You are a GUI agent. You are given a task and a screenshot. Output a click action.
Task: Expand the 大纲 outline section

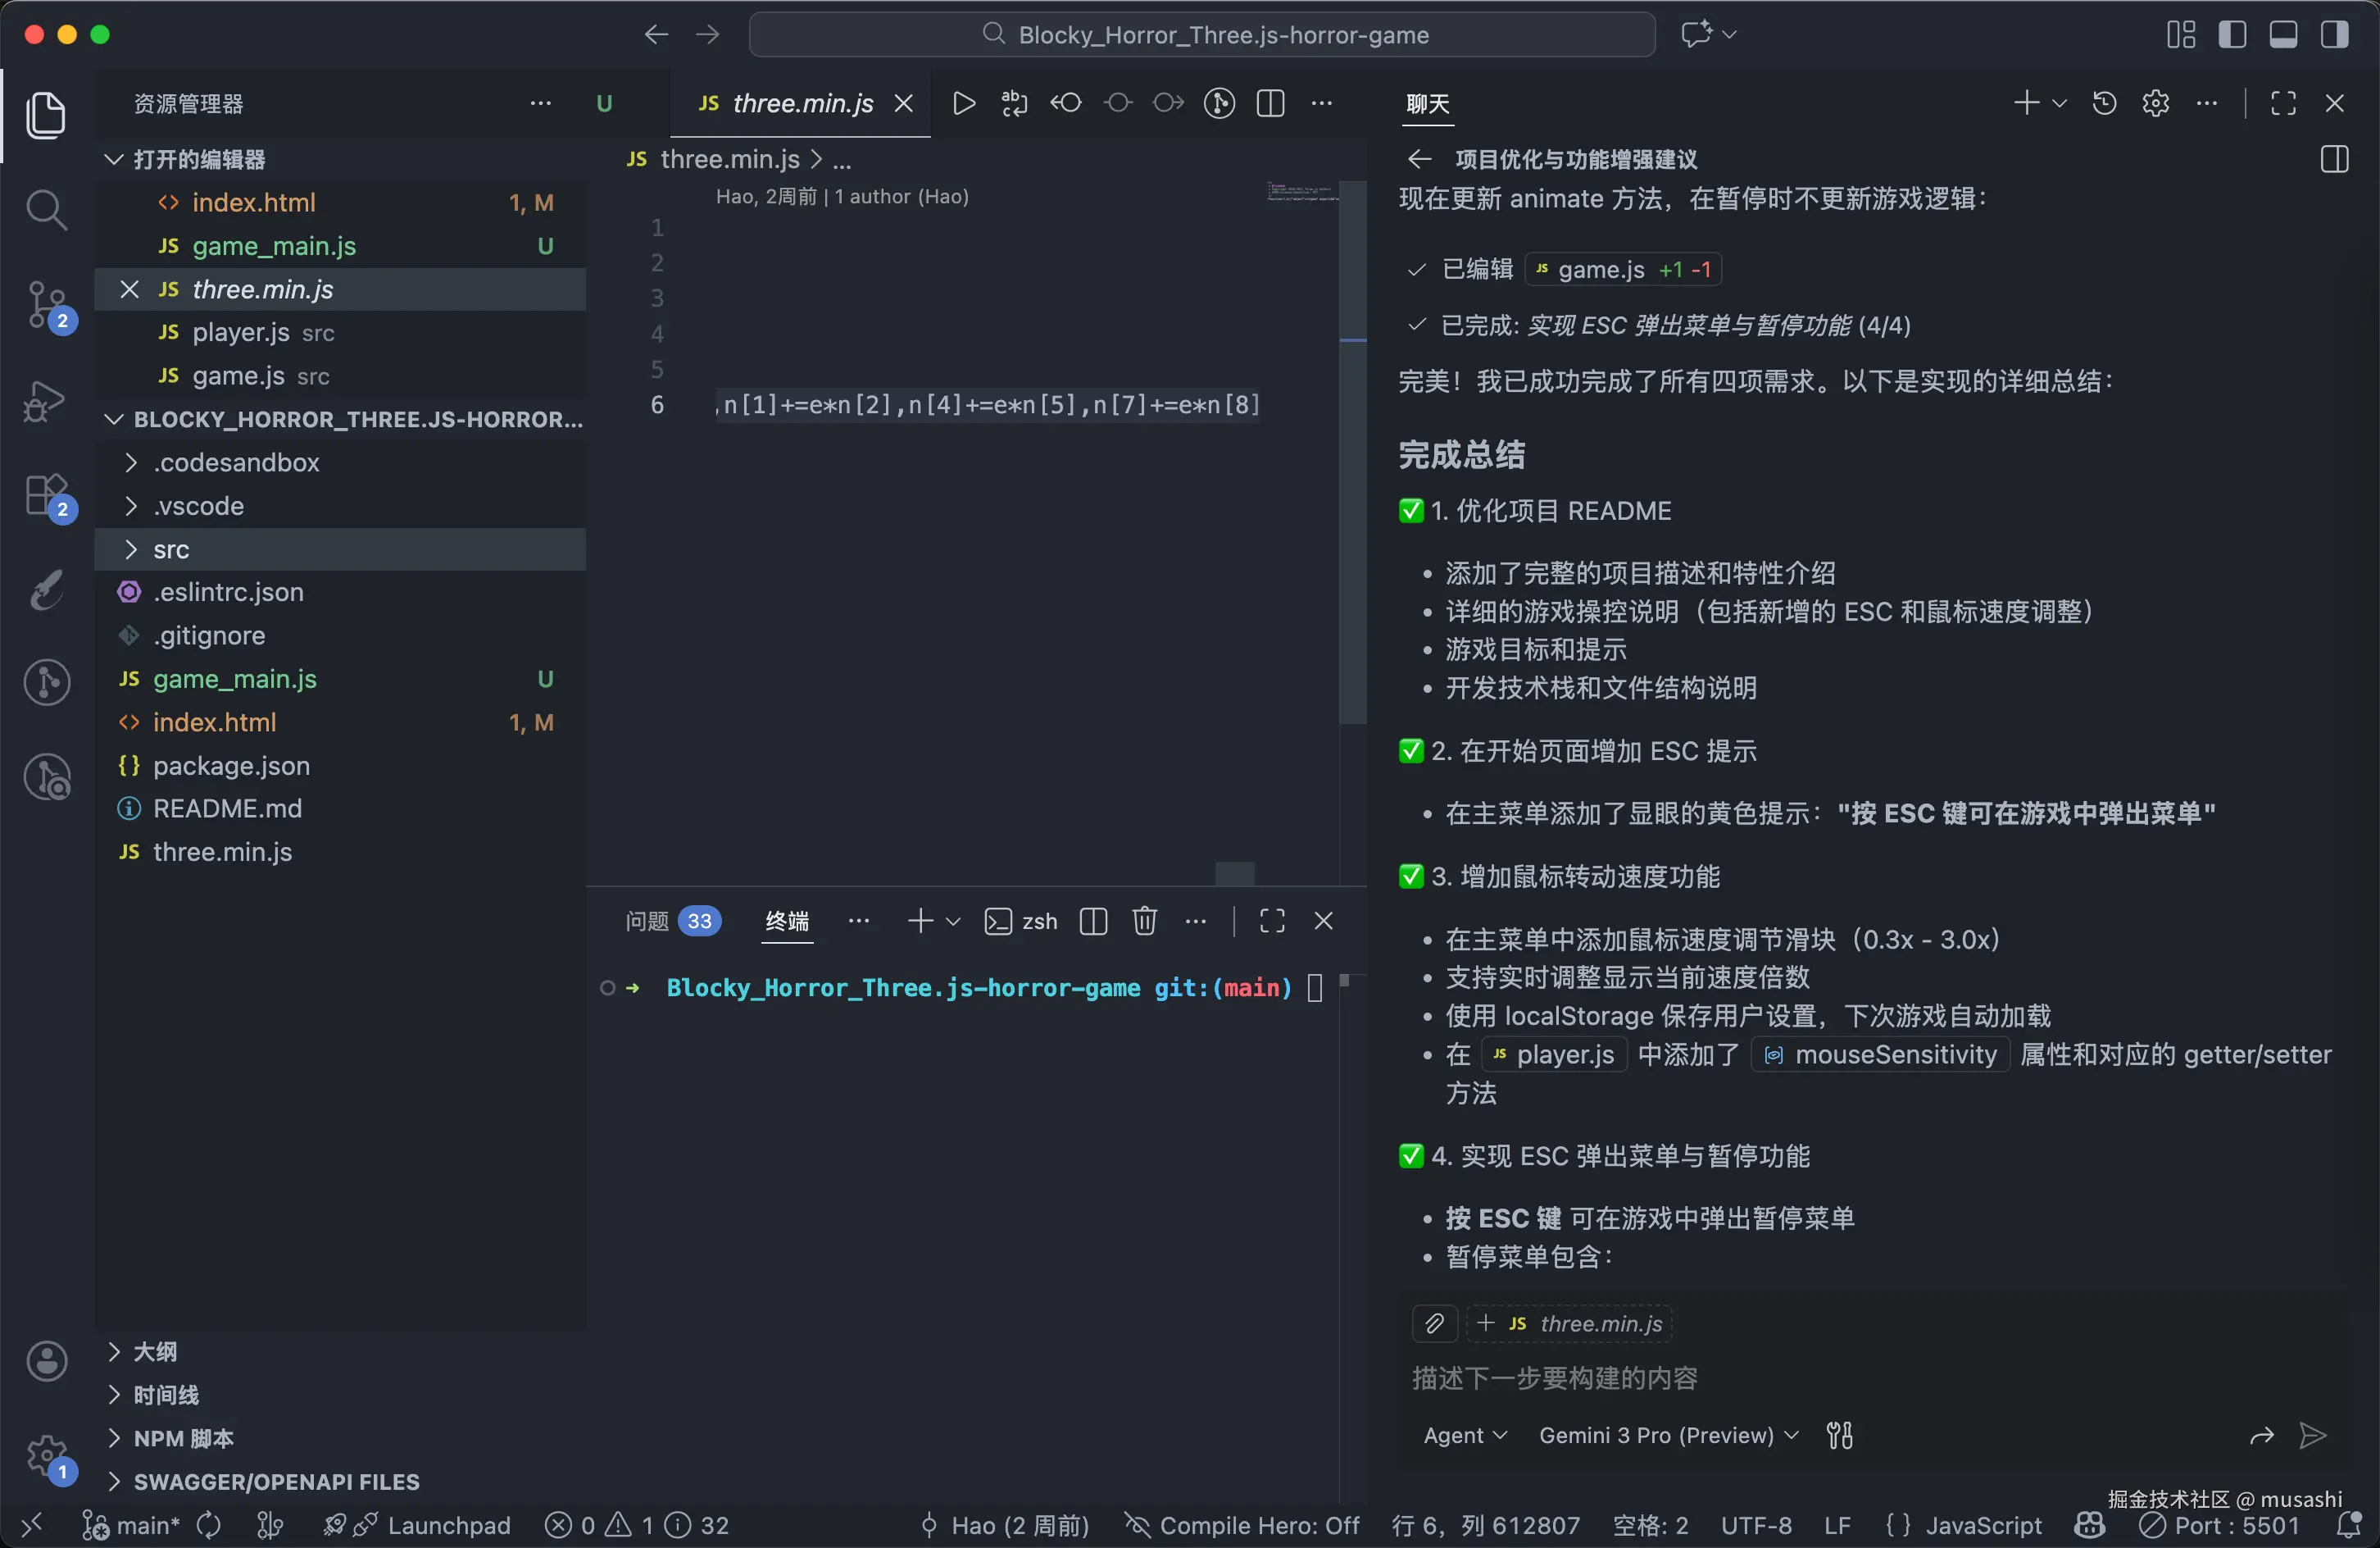[x=340, y=1352]
